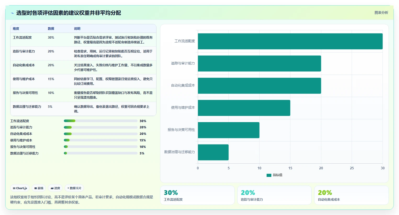The width and height of the screenshot is (399, 215).
Task: Click the small icon before the title
Action: point(12,13)
